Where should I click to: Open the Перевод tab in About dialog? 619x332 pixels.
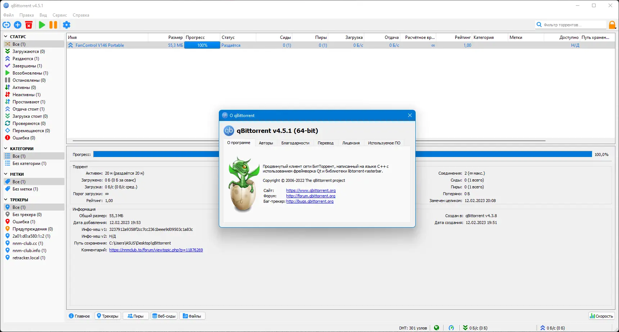pos(326,143)
